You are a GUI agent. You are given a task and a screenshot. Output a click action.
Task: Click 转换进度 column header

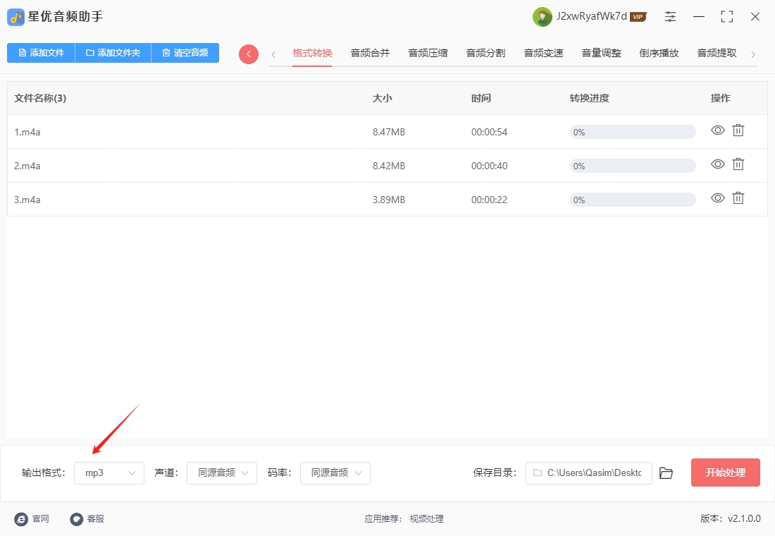tap(589, 98)
